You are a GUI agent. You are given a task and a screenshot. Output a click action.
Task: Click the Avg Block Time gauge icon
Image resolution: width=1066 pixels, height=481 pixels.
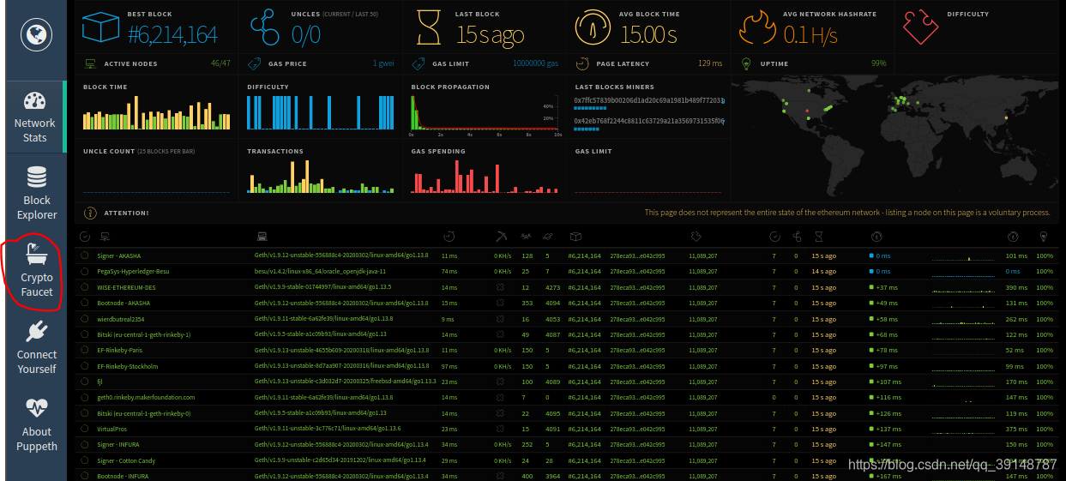pyautogui.click(x=593, y=27)
